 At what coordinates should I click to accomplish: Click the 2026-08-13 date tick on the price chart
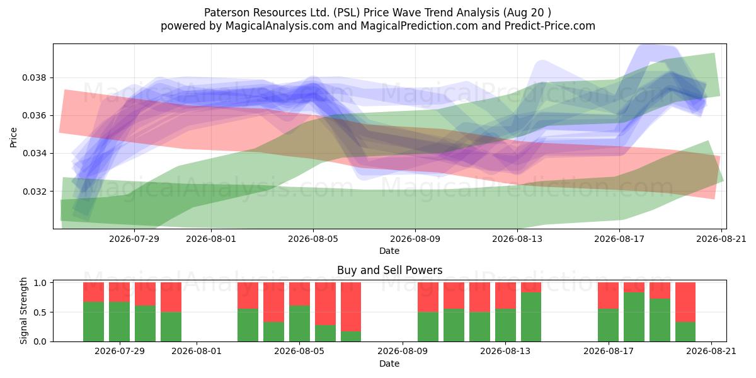(x=517, y=239)
